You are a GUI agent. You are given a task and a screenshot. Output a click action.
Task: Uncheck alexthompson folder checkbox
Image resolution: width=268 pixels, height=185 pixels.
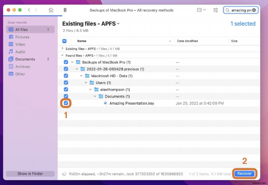(66, 89)
